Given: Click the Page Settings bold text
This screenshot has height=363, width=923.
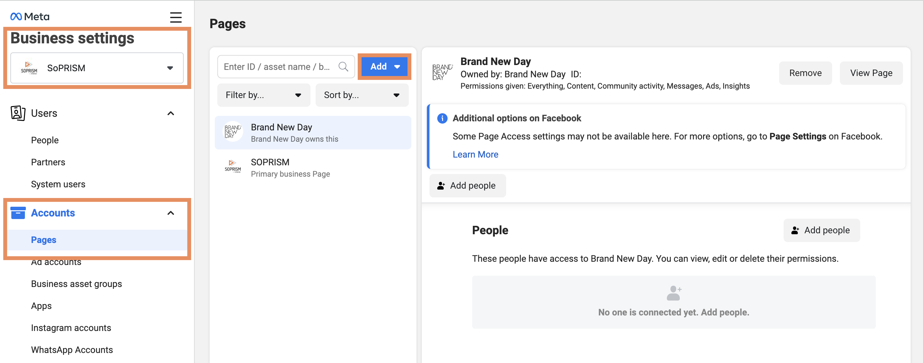Looking at the screenshot, I should pos(798,136).
